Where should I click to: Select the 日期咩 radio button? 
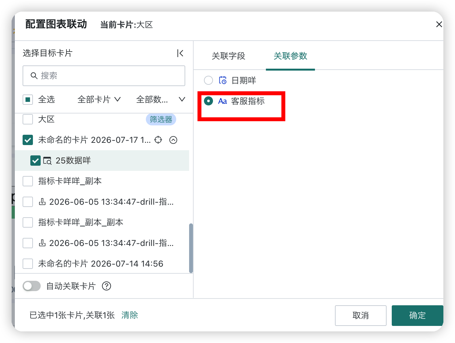(x=208, y=80)
